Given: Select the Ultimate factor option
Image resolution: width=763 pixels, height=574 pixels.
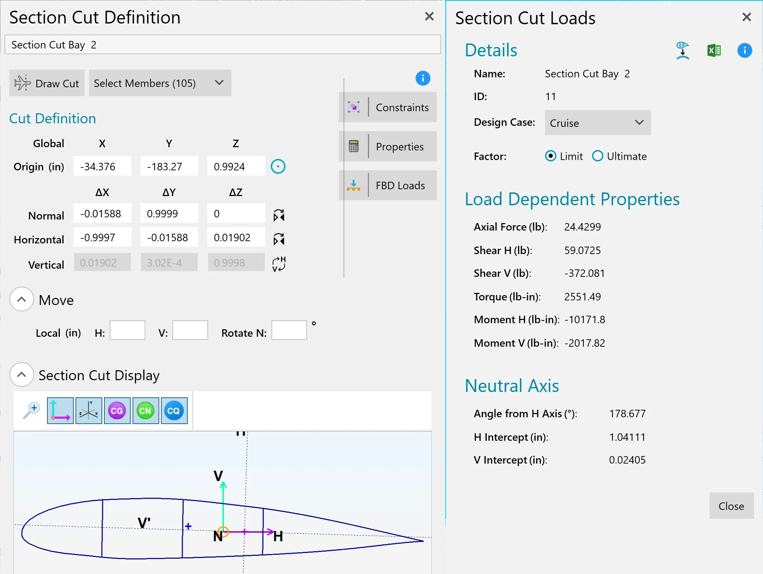Looking at the screenshot, I should pyautogui.click(x=619, y=156).
